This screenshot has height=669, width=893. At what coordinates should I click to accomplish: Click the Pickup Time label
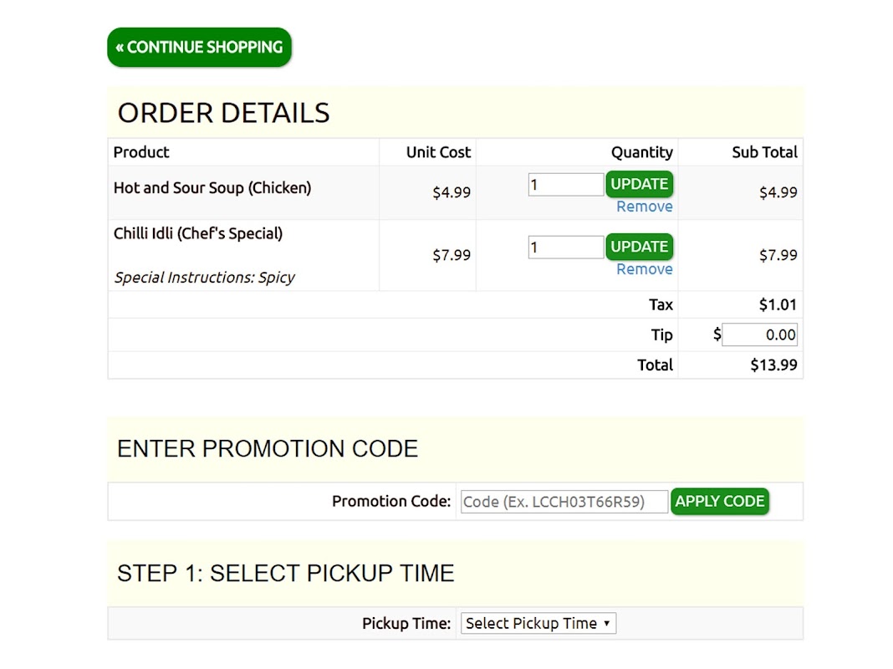point(406,623)
